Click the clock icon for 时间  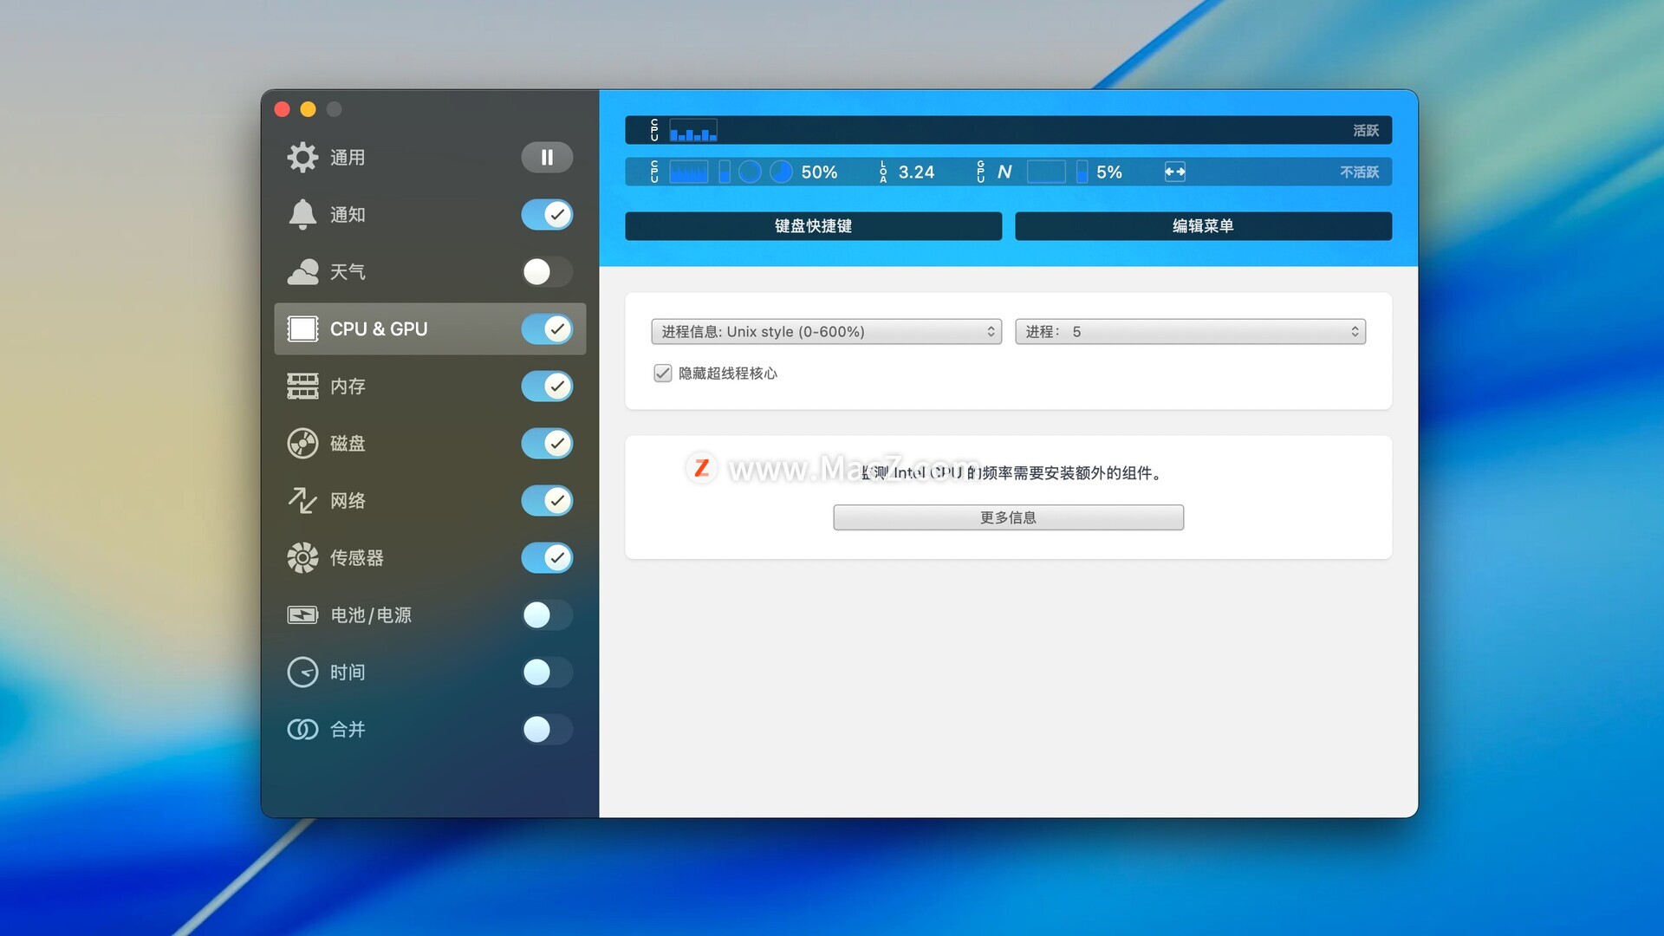(x=302, y=672)
